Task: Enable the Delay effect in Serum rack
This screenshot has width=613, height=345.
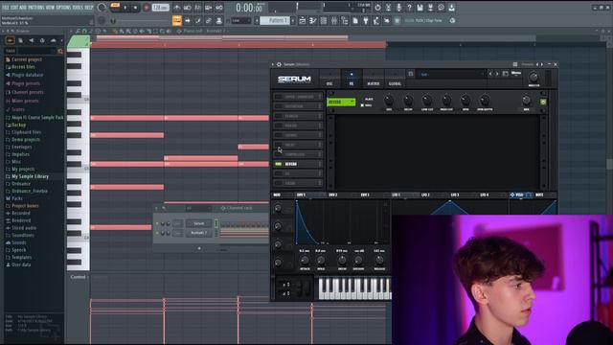Action: tap(279, 145)
